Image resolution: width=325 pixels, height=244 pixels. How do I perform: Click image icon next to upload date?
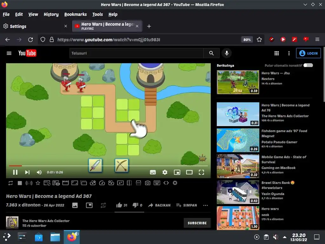(75, 206)
